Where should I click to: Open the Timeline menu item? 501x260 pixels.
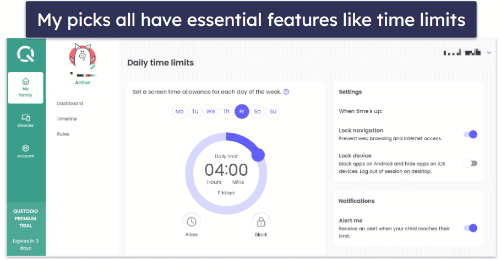[x=67, y=118]
